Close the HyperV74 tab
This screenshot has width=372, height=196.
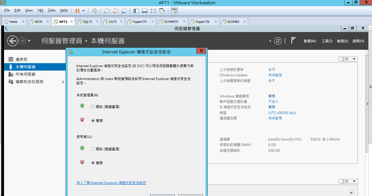[153, 21]
